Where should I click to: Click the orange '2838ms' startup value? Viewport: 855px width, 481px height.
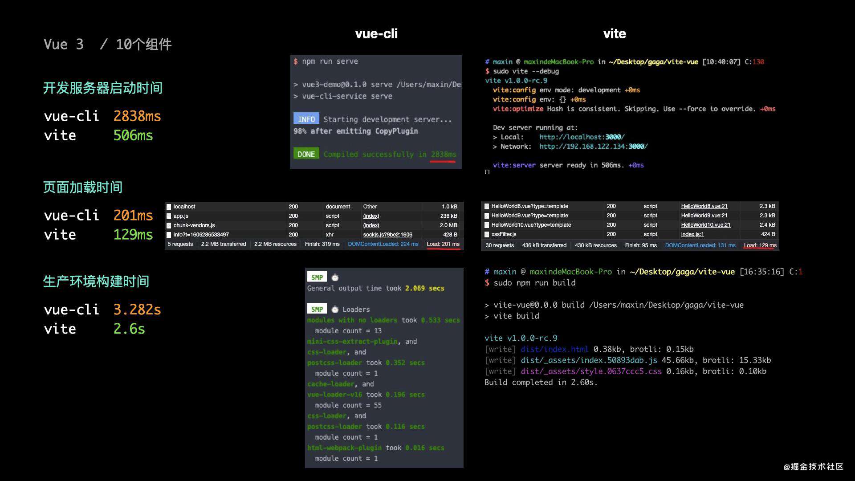tap(137, 116)
